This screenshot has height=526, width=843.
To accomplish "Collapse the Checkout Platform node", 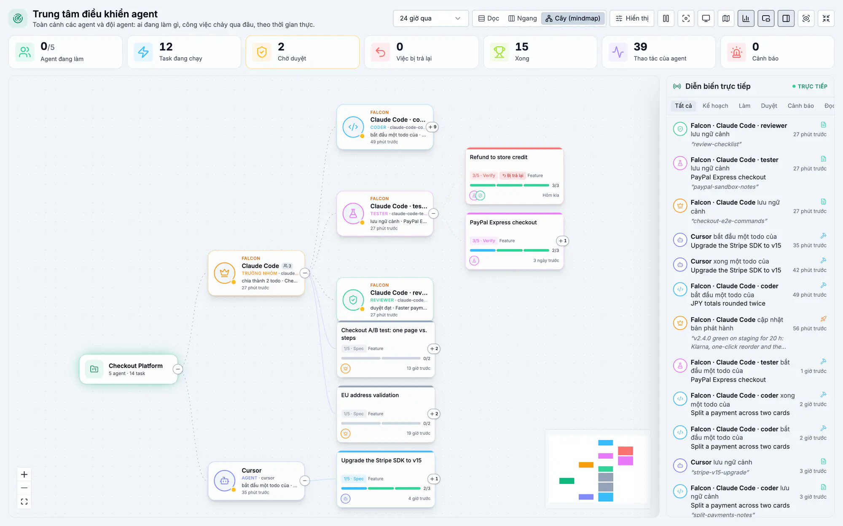I will click(178, 369).
